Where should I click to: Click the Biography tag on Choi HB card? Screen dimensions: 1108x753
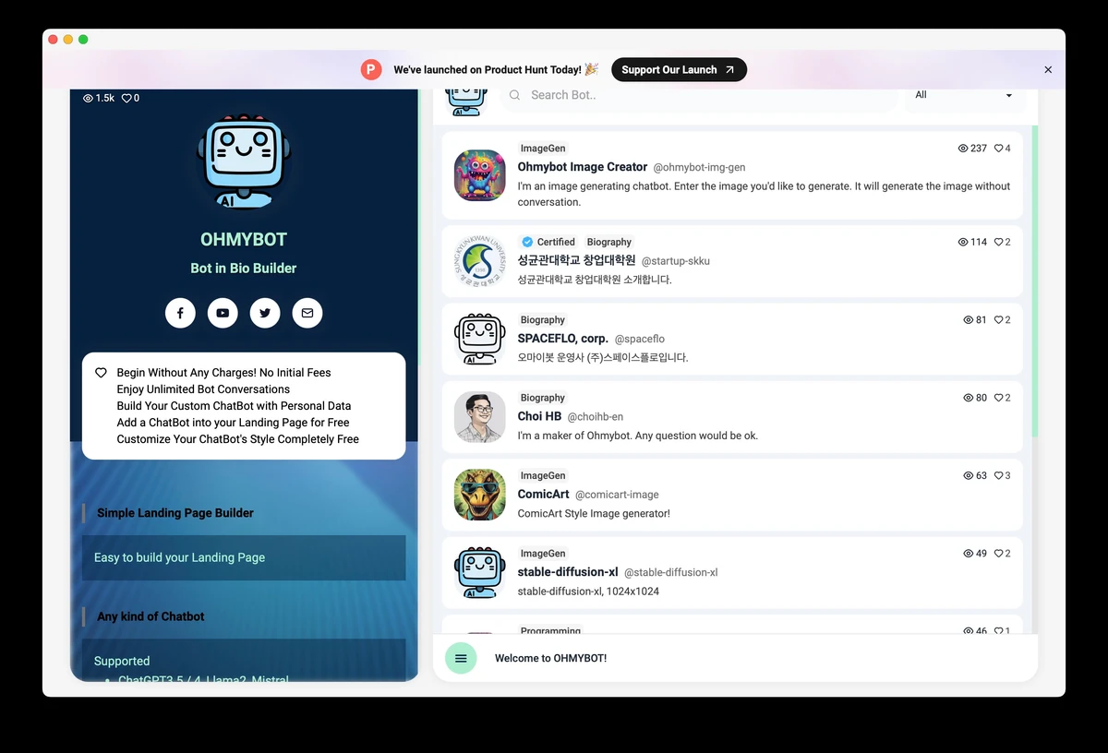(x=543, y=398)
